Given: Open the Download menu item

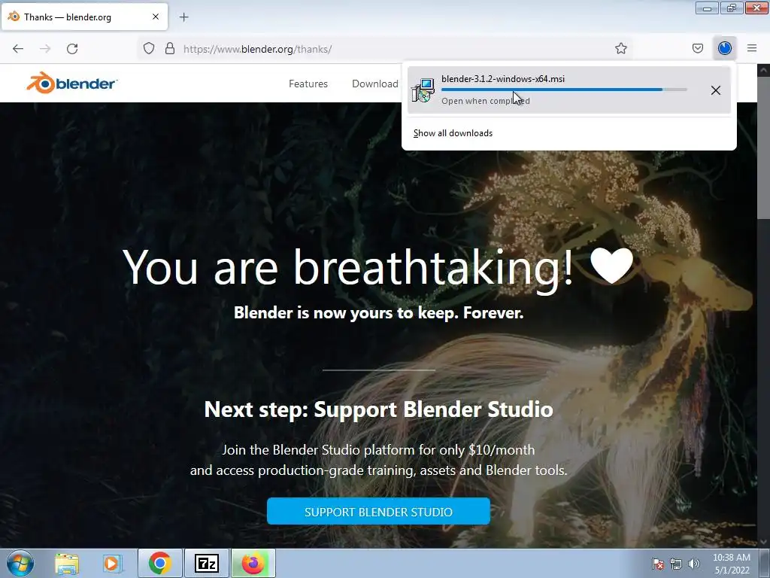Looking at the screenshot, I should coord(374,84).
